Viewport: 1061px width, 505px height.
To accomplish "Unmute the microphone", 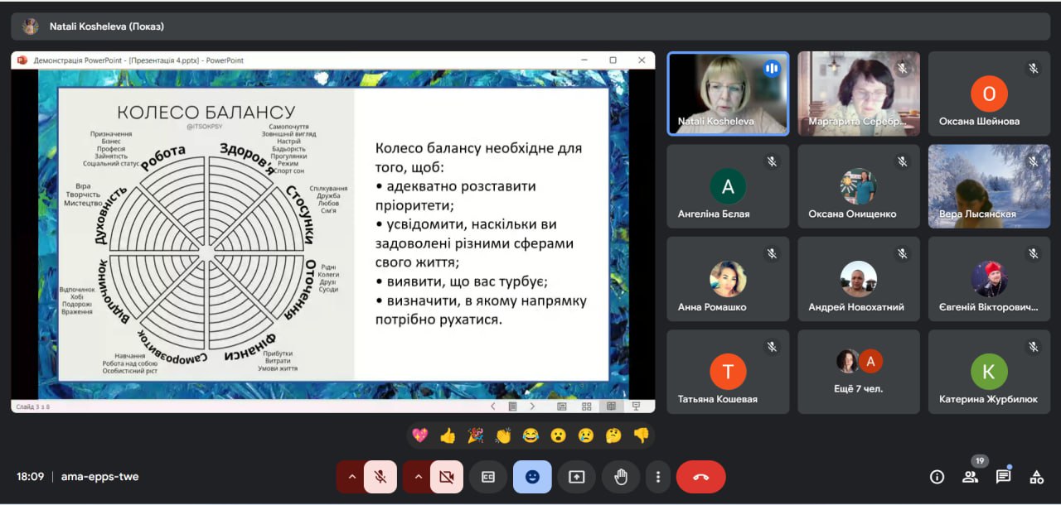I will (x=380, y=477).
